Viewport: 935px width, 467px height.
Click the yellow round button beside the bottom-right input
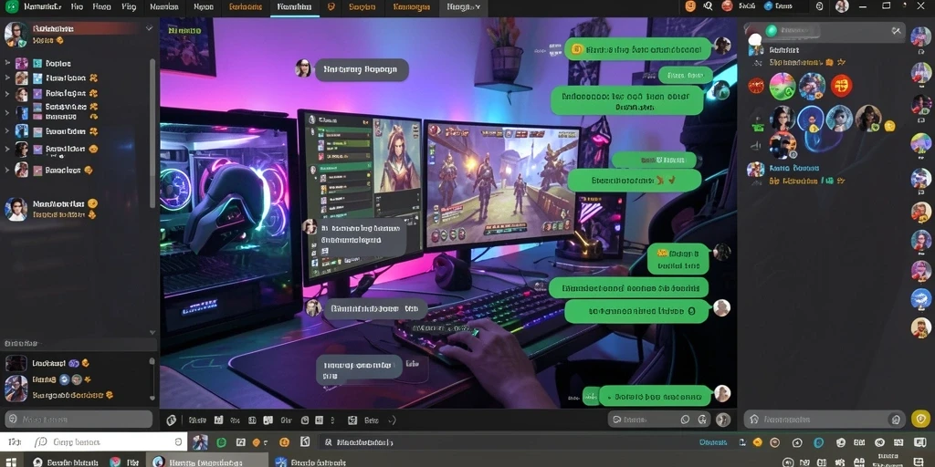[920, 419]
